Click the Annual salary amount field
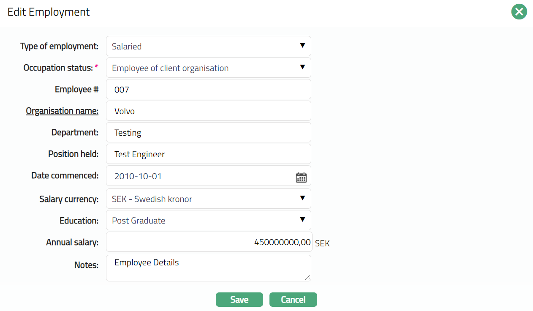This screenshot has width=533, height=311. click(209, 242)
